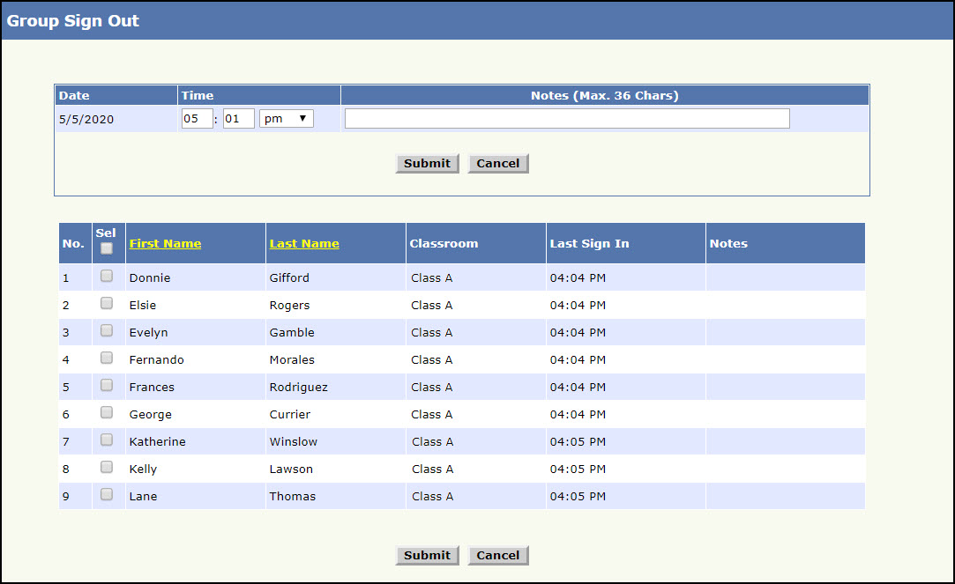Sort the list by Last Name
The width and height of the screenshot is (955, 584).
coord(304,244)
